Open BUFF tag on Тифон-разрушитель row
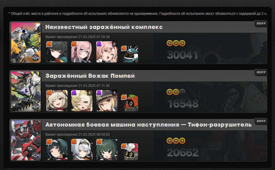The height and width of the screenshot is (170, 275). pyautogui.click(x=261, y=121)
